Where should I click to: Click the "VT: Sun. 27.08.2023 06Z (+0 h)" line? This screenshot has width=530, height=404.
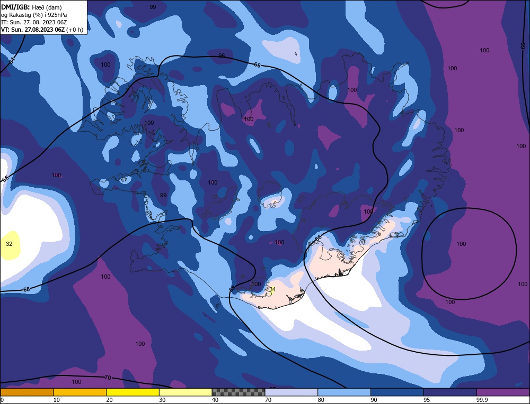coord(42,30)
